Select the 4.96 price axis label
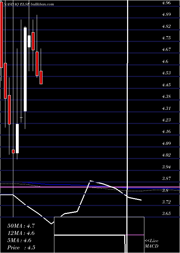Viewport: 180px width, 253px height. (x=166, y=3)
